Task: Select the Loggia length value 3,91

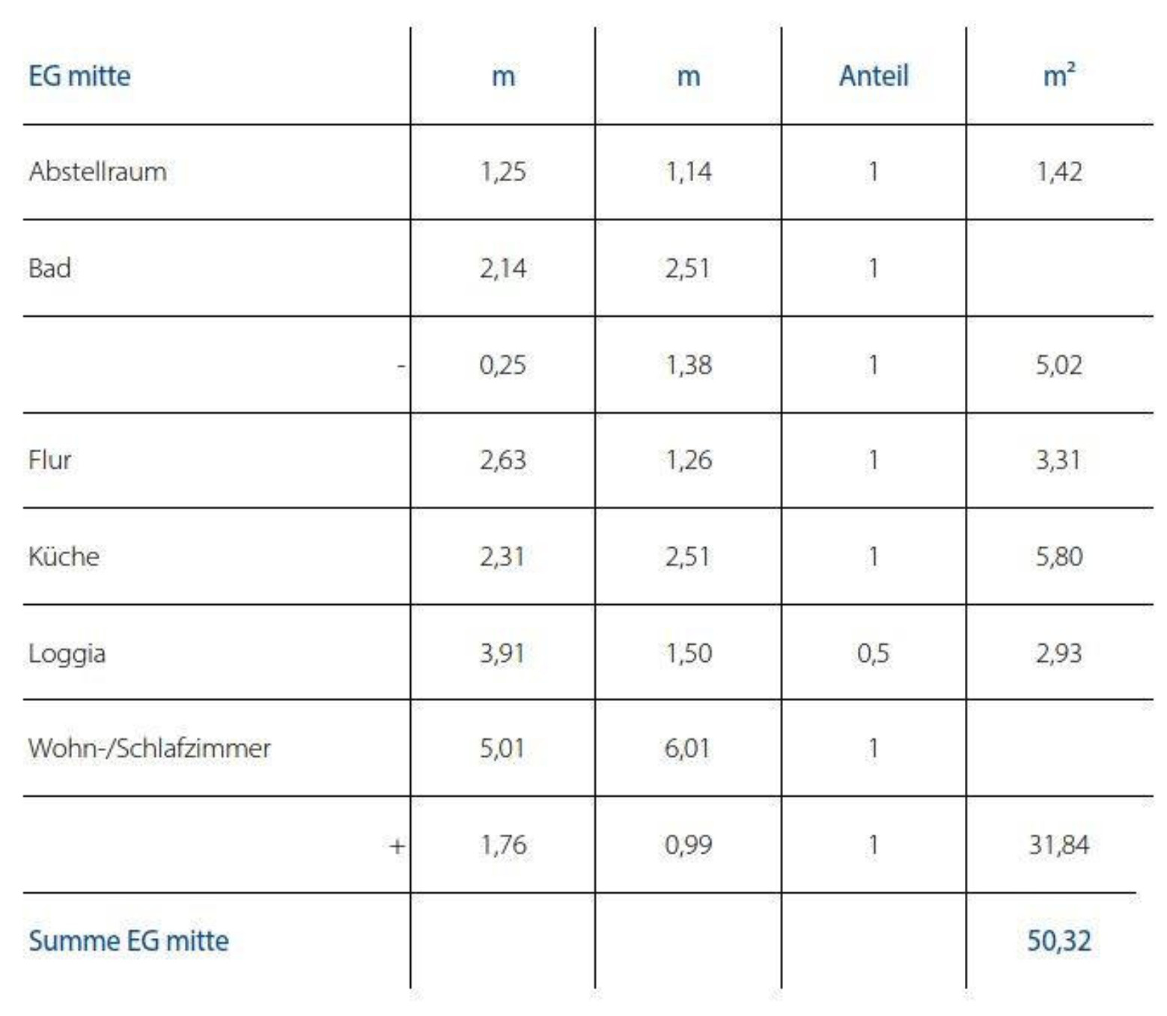Action: [502, 653]
